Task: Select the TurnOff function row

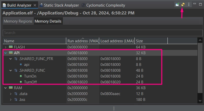Action: (100, 82)
